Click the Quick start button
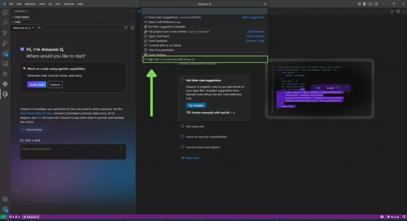This screenshot has height=221, width=407. [x=37, y=85]
